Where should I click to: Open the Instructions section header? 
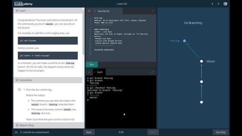click(x=48, y=80)
